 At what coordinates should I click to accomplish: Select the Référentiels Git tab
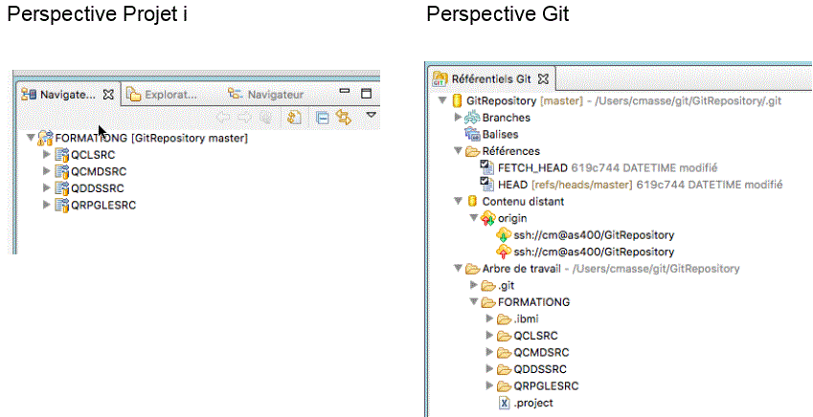point(491,79)
